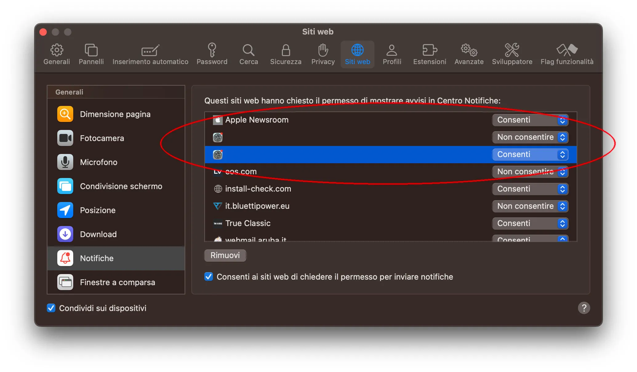Disable permission requests for notifications
The image size is (637, 372).
coord(208,277)
